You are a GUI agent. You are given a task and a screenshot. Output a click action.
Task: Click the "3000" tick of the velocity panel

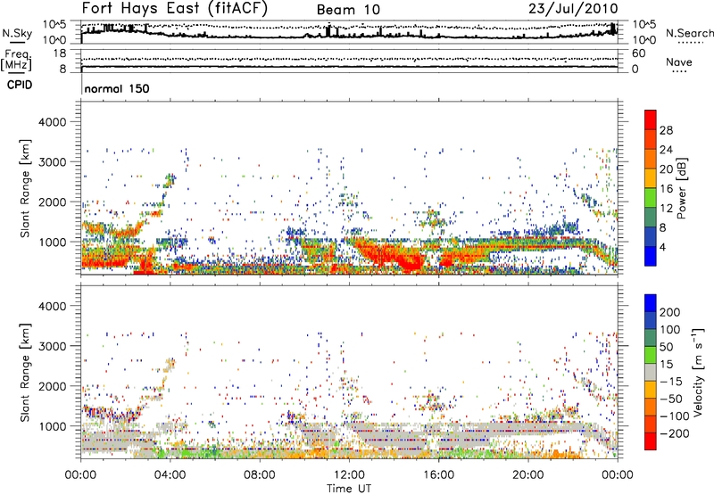[x=53, y=346]
